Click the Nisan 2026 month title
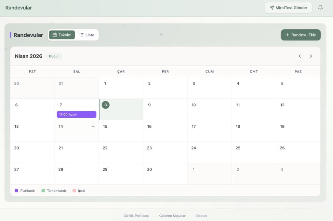Image resolution: width=333 pixels, height=221 pixels. point(29,56)
